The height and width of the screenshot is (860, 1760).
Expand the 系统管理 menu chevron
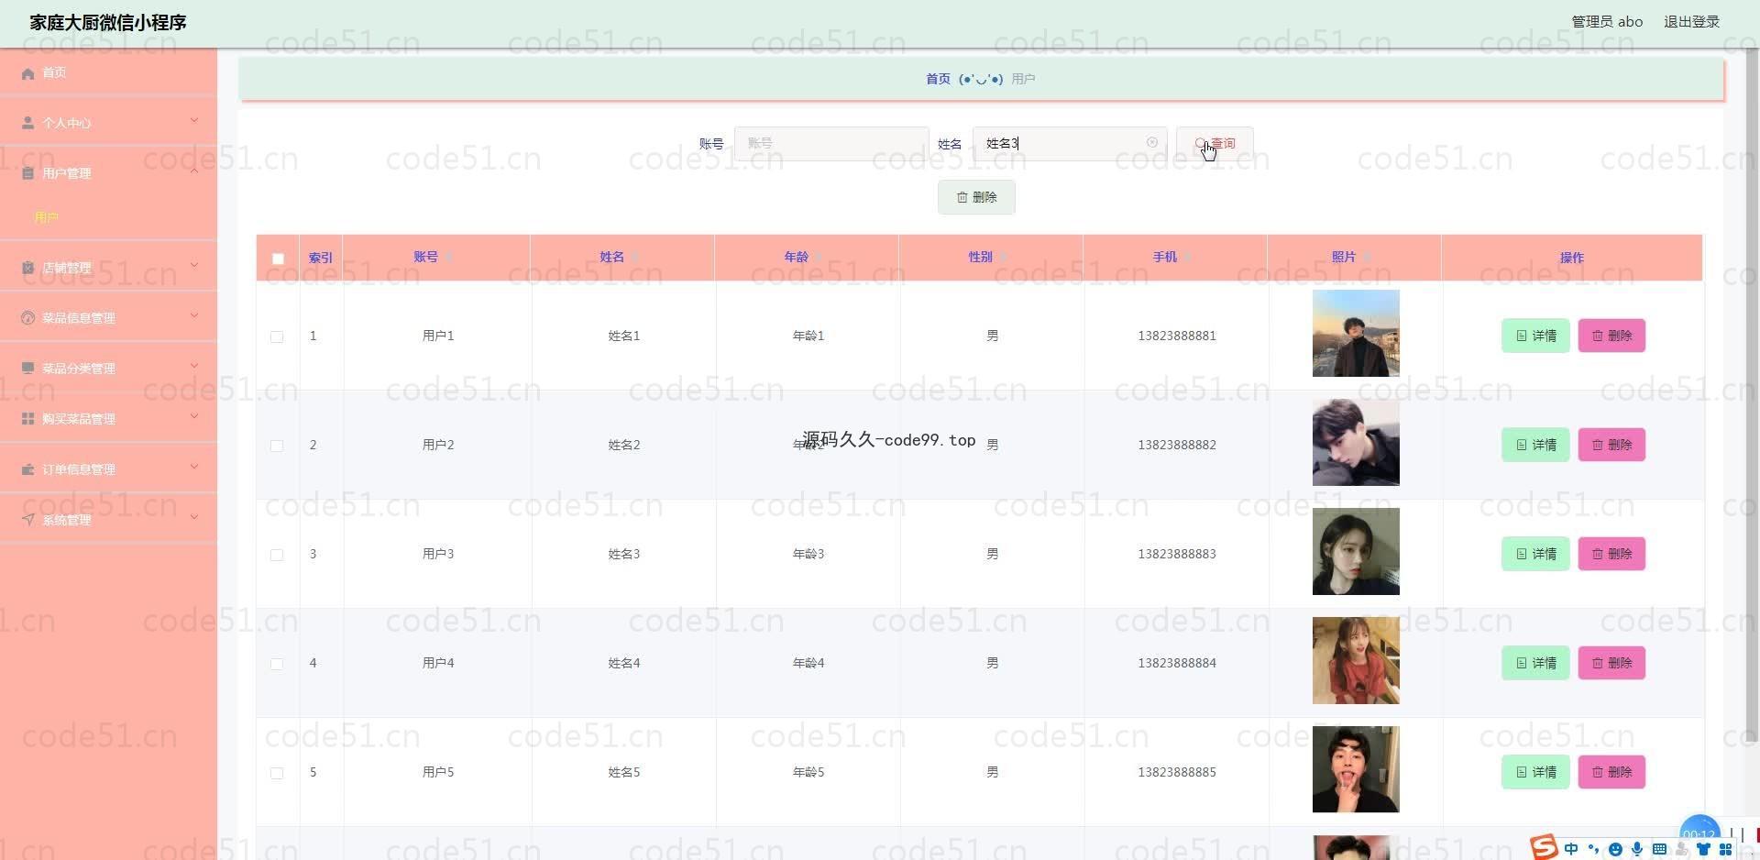point(193,517)
